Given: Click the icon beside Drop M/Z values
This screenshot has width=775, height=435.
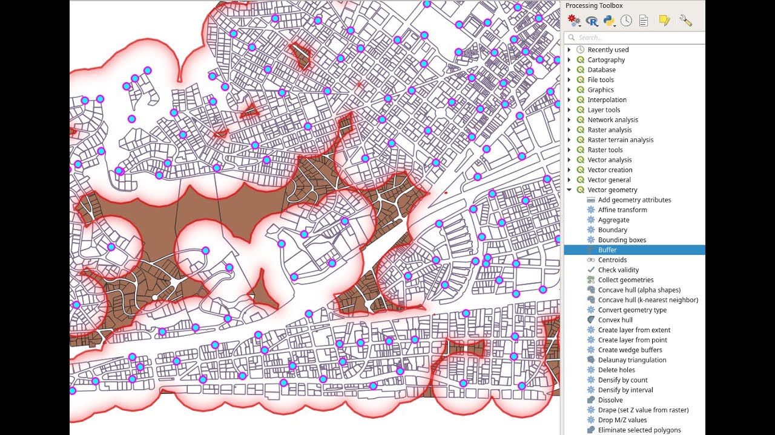Looking at the screenshot, I should 591,420.
